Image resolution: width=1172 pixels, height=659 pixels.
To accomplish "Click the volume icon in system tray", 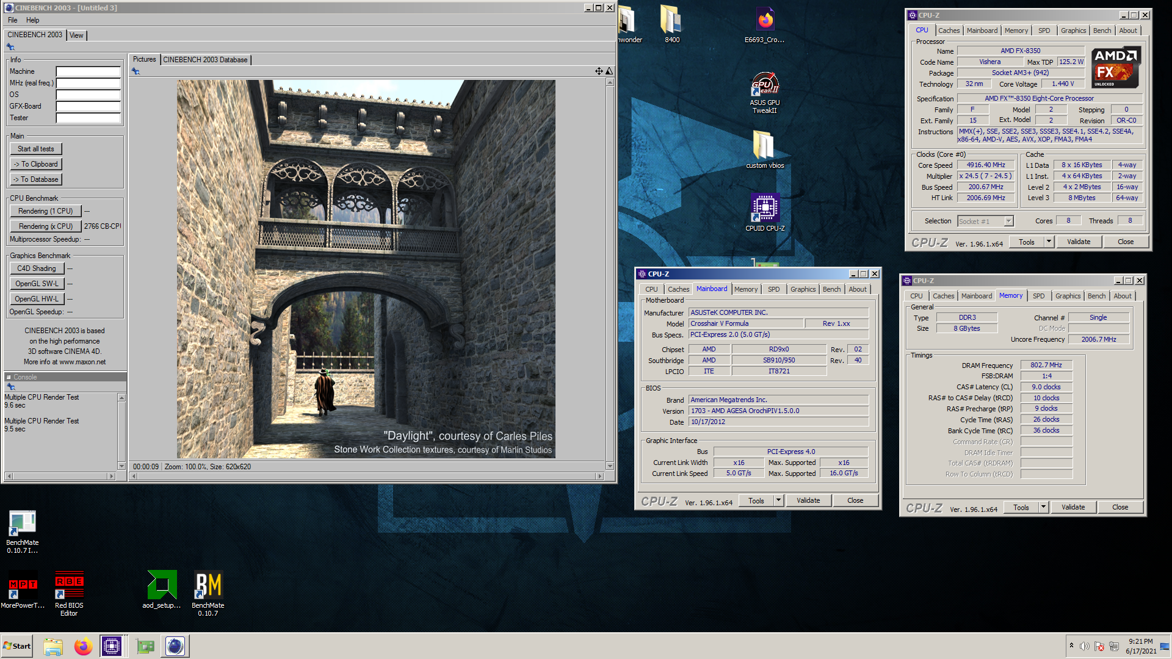I will (x=1084, y=646).
